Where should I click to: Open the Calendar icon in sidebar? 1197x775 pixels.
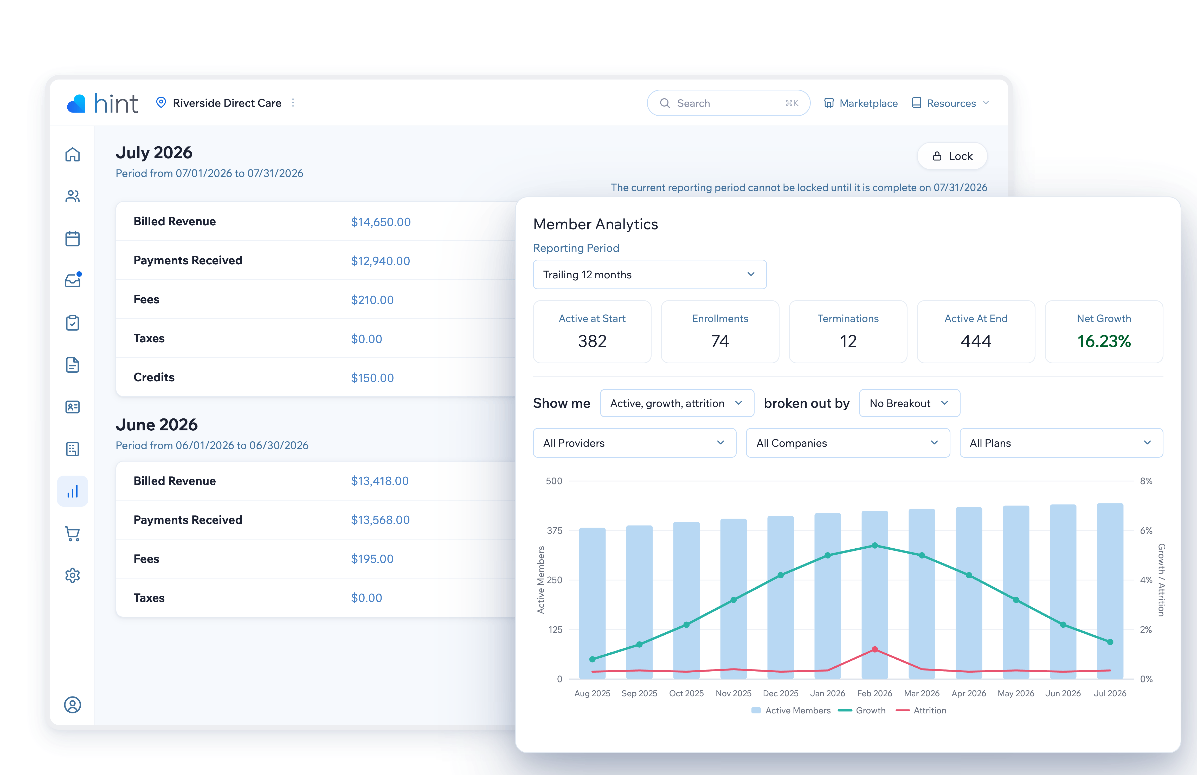coord(72,238)
